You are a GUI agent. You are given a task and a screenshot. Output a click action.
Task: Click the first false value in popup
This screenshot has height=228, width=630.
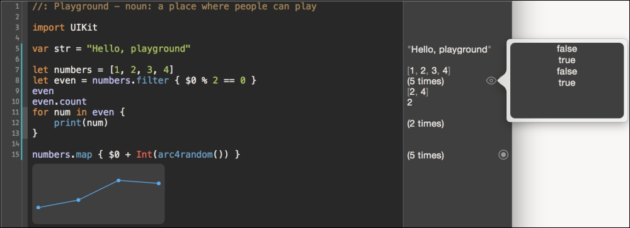click(x=566, y=49)
